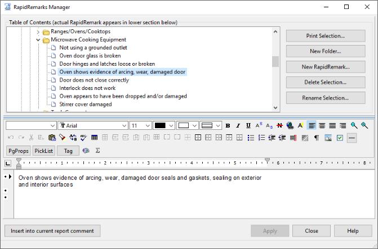Viewport: 378px width, 249px height.
Task: Open the Arial font dropdown
Action: click(93, 125)
